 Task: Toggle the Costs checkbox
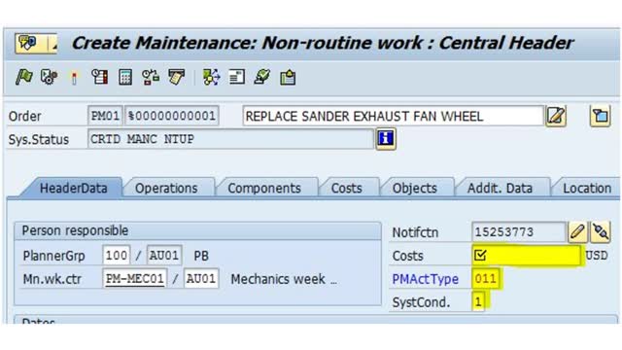click(480, 255)
